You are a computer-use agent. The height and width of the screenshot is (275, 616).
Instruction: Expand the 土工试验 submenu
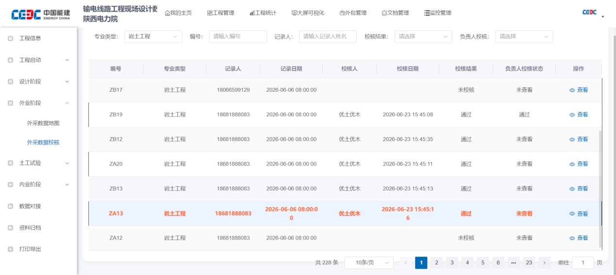67,163
